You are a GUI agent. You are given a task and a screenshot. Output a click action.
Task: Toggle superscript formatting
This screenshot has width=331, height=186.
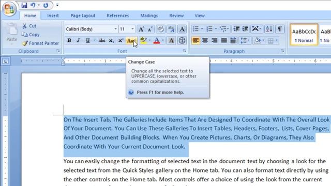tap(121, 40)
